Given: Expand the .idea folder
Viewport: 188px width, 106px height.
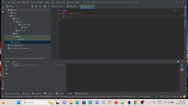Looking at the screenshot, I should (9, 13).
